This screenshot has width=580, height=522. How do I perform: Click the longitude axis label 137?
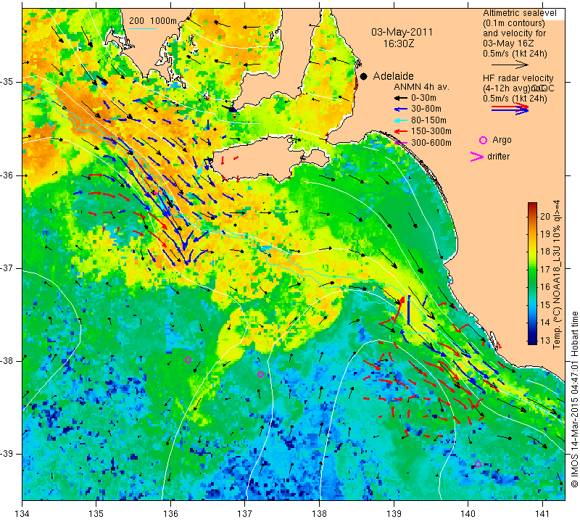[245, 514]
